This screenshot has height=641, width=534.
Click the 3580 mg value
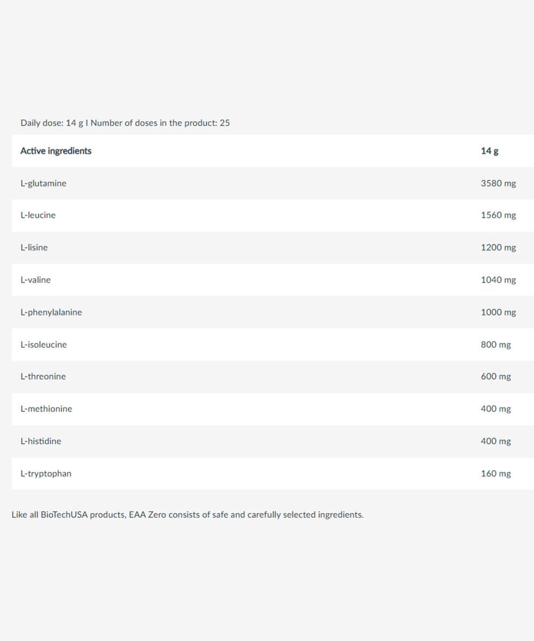point(498,183)
